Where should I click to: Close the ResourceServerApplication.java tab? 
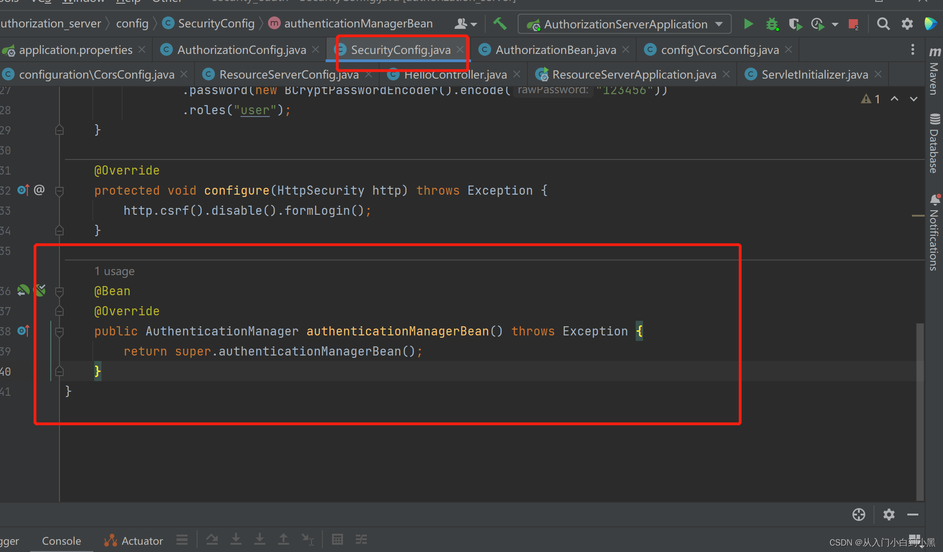pyautogui.click(x=726, y=74)
